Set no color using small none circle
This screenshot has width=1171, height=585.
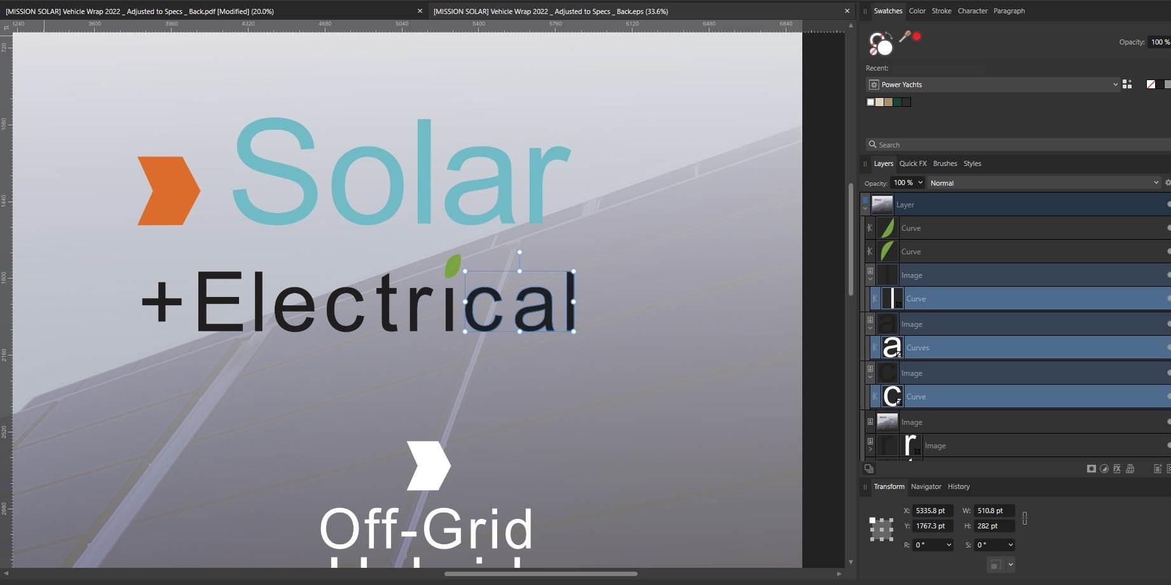873,51
